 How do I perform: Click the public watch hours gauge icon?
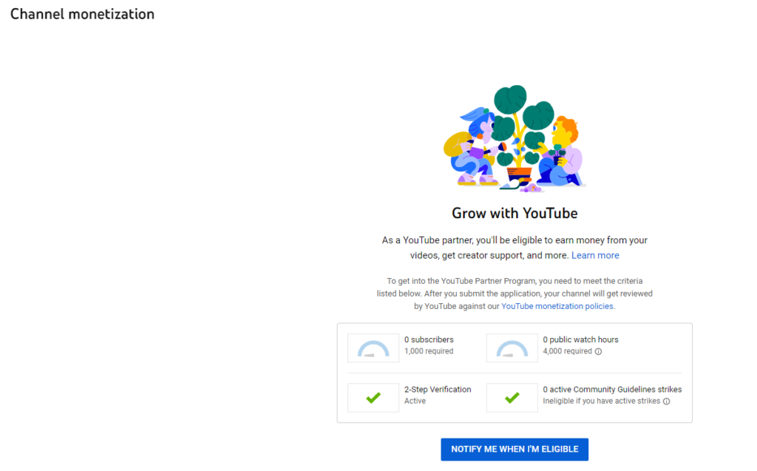[512, 348]
